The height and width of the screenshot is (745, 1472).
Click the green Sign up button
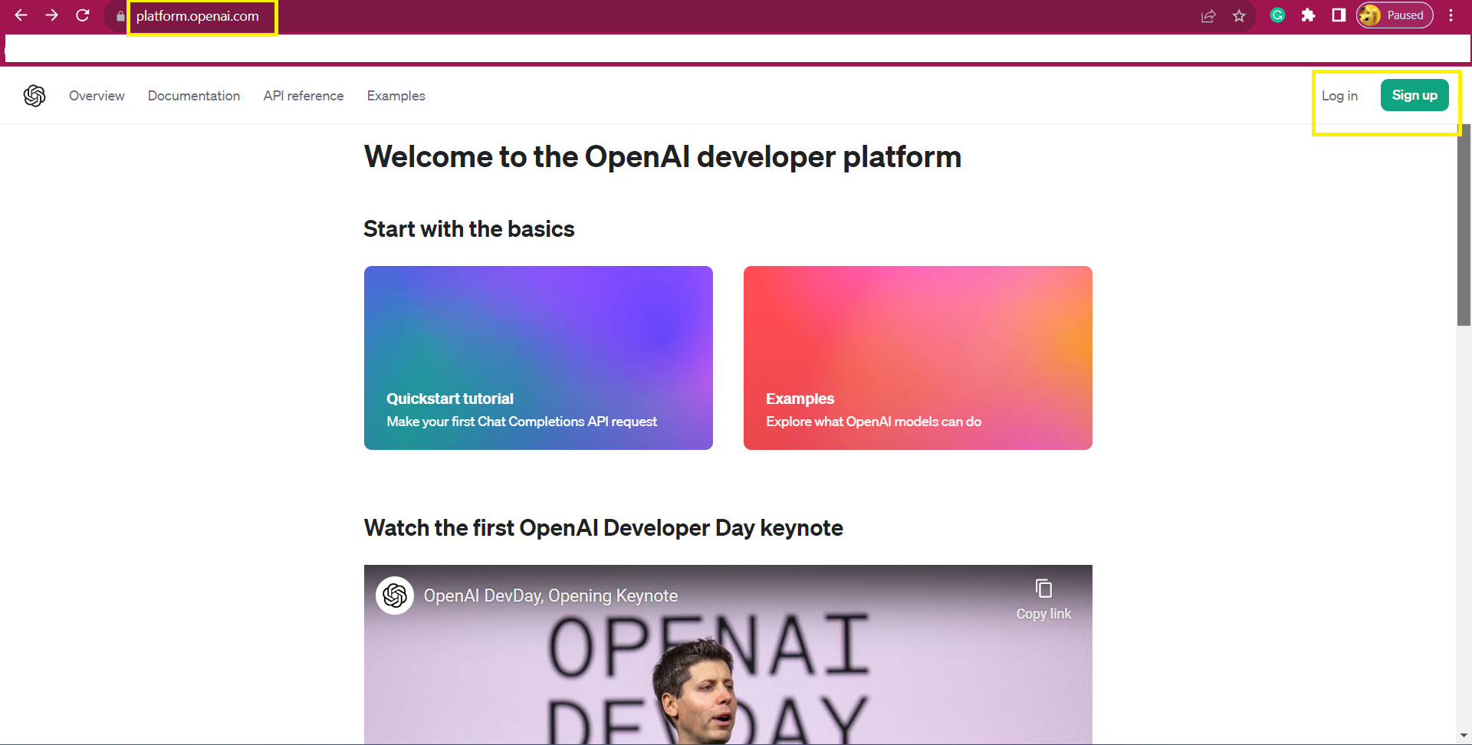point(1414,95)
